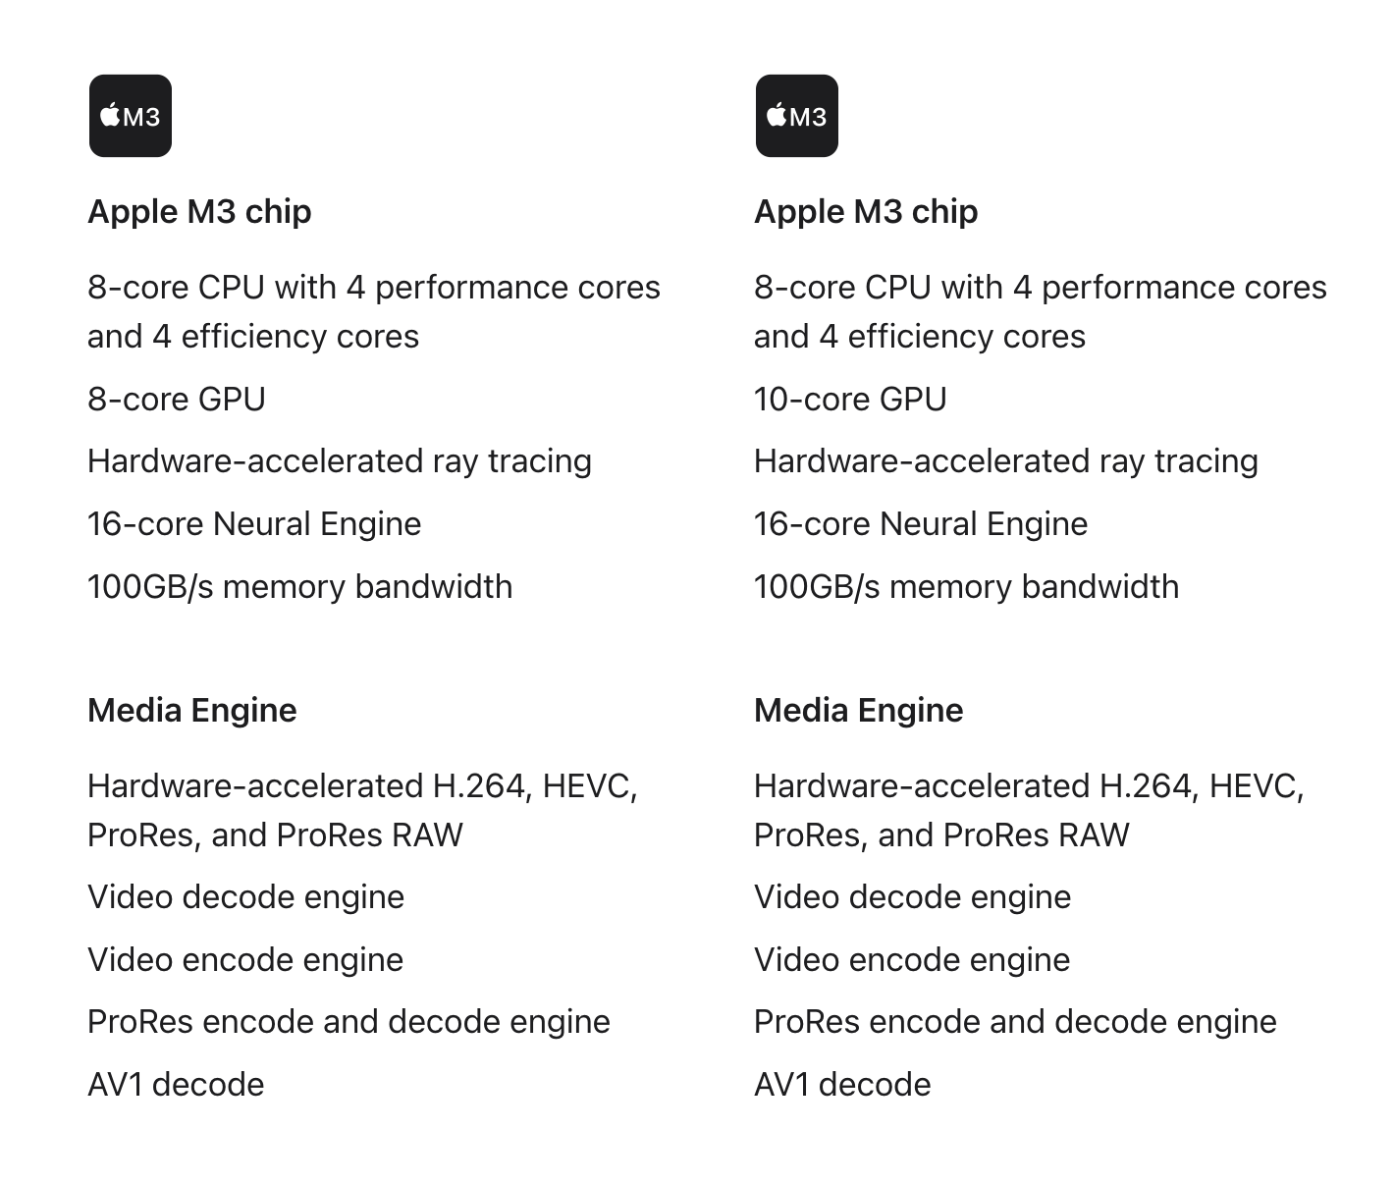The width and height of the screenshot is (1394, 1184).
Task: Select the left column Apple M3 chip heading
Action: coord(199,212)
